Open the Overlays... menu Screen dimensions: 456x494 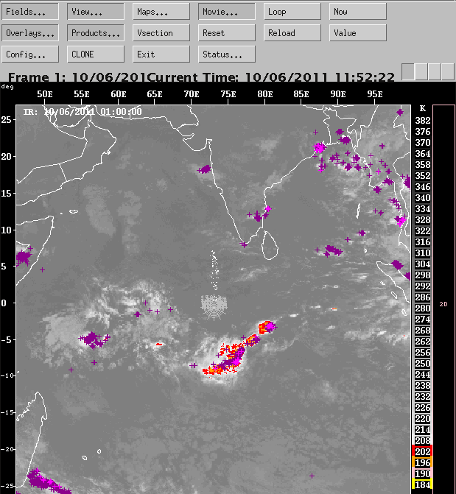pos(30,33)
